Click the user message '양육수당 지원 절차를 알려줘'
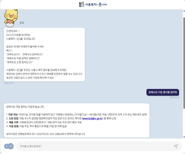Image resolution: width=185 pixels, height=154 pixels. pyautogui.click(x=163, y=92)
